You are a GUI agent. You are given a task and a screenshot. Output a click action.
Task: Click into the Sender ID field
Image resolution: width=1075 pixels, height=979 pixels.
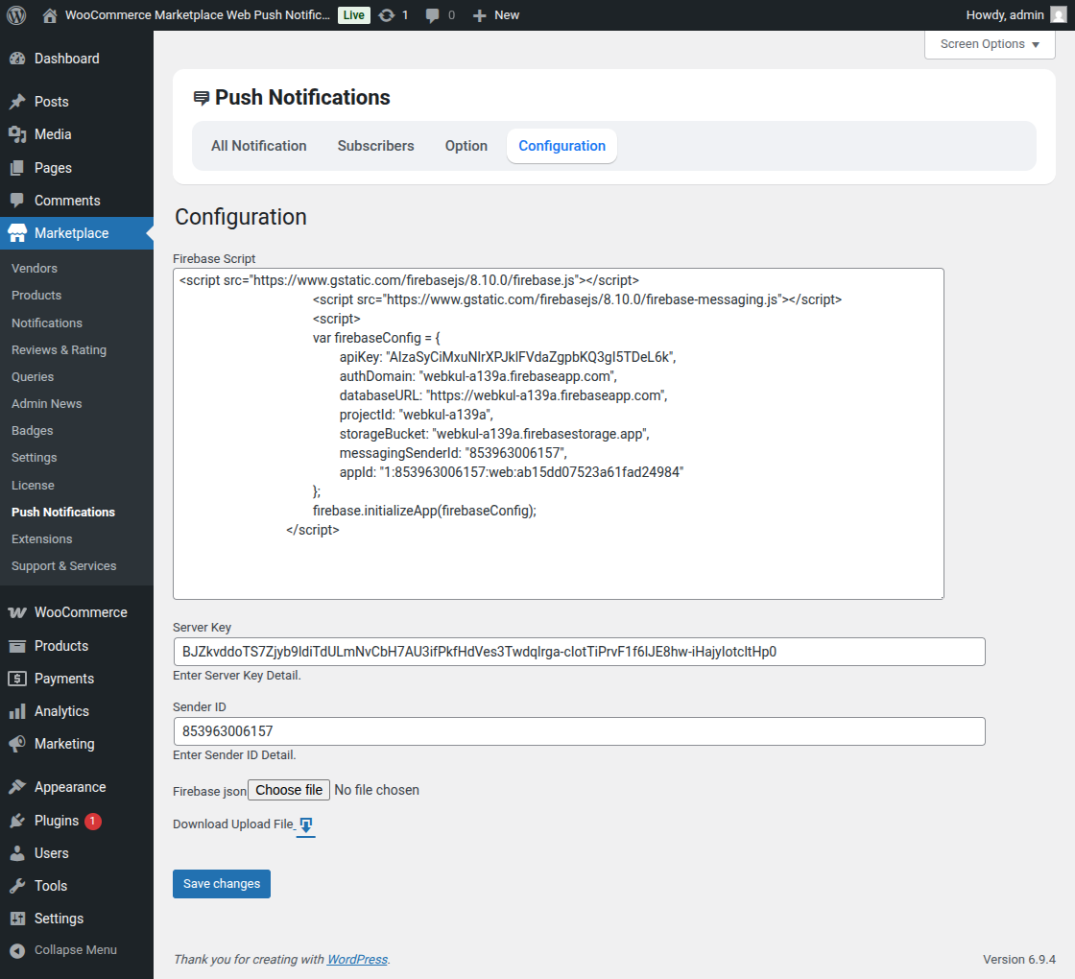click(x=579, y=731)
